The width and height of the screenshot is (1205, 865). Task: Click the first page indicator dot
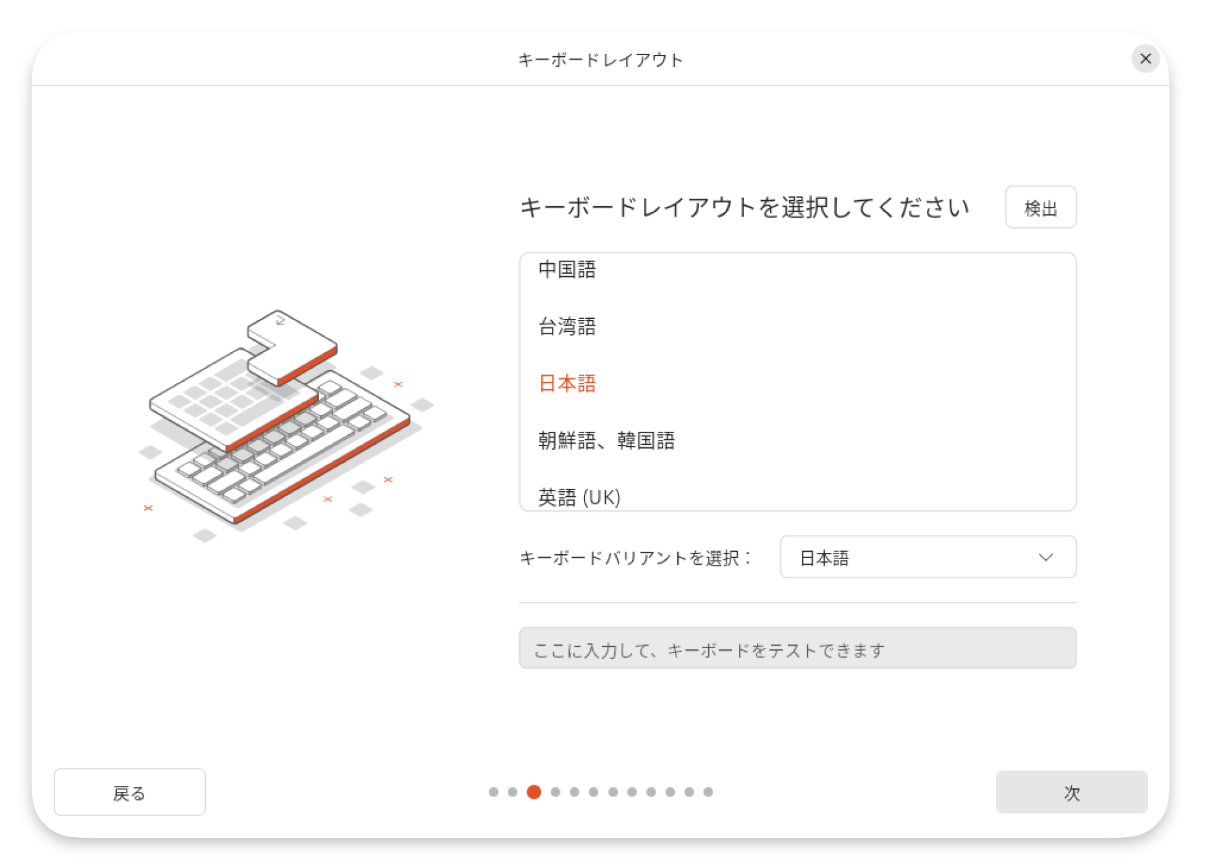pyautogui.click(x=493, y=792)
